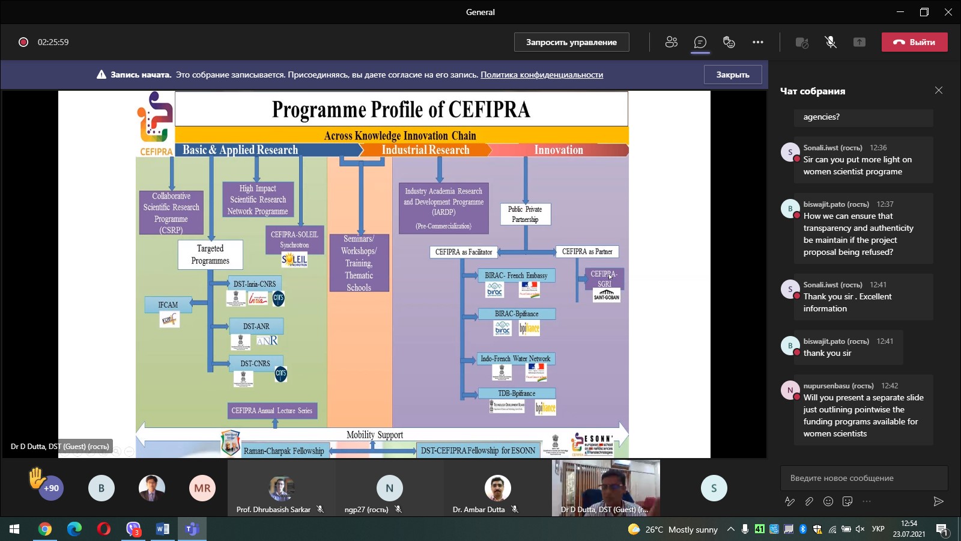Click the Запросить управление button
The image size is (961, 541).
click(571, 42)
